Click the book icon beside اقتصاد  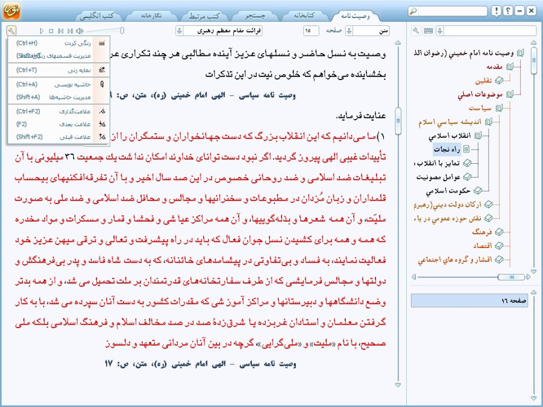[x=499, y=246]
